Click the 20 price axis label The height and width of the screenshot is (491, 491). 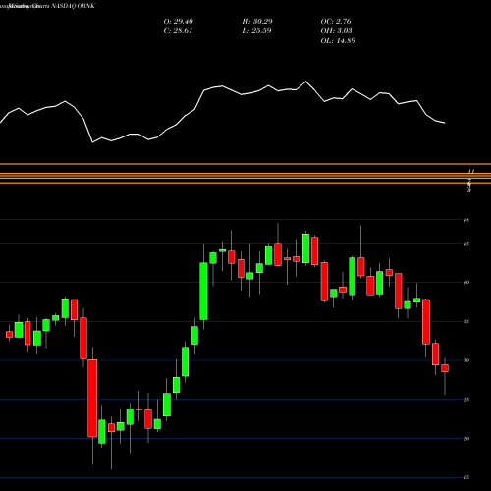coord(466,439)
